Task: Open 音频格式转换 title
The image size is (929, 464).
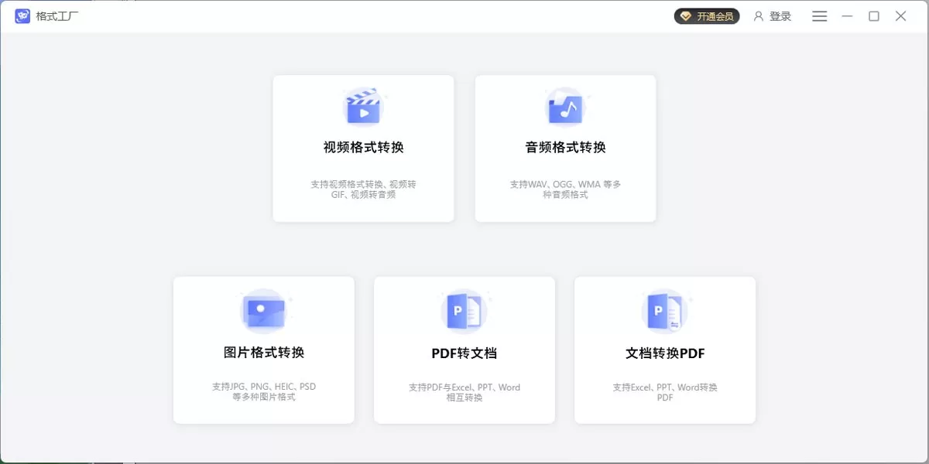Action: point(566,148)
